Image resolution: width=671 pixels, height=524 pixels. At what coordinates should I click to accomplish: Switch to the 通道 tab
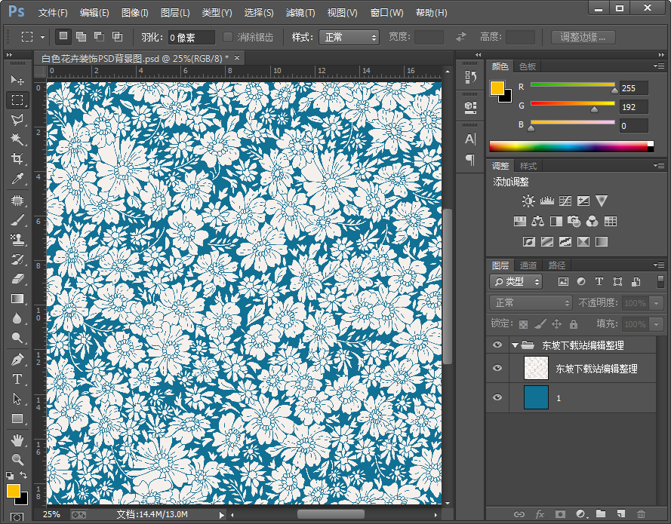pos(528,265)
